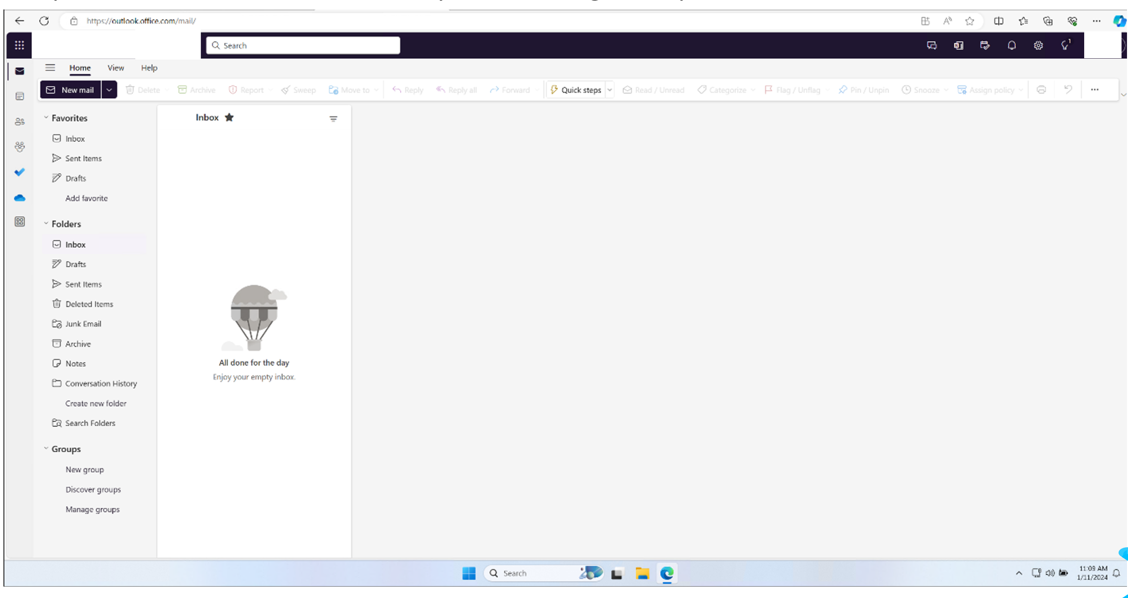
Task: Open the Calendar icon in left rail
Action: click(x=20, y=96)
